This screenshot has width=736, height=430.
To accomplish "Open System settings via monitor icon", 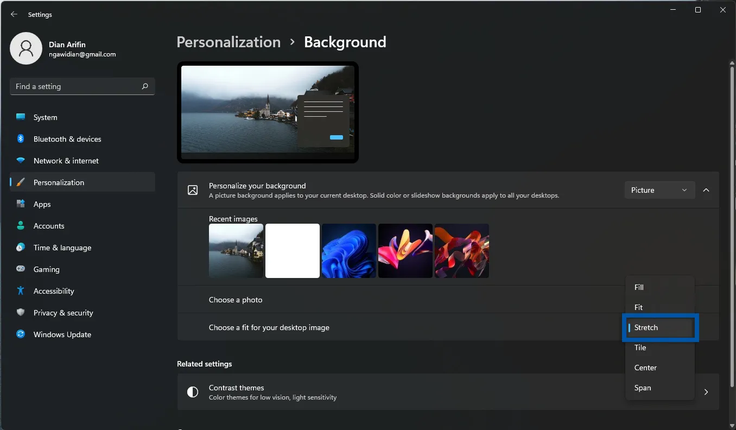I will point(21,117).
